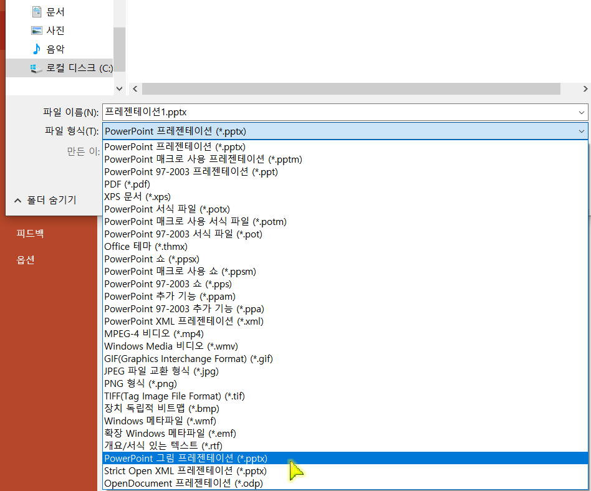Viewport: 591px width, 491px height.
Task: Select PowerPoint 매크로 사용 서식 파일 (*.potm)
Action: pos(345,222)
